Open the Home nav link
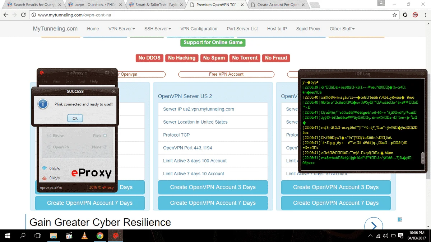This screenshot has height=242, width=431. pos(93,29)
